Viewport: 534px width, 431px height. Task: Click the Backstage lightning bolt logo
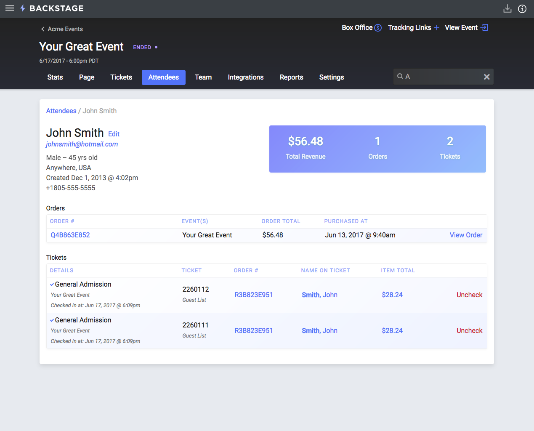coord(23,8)
